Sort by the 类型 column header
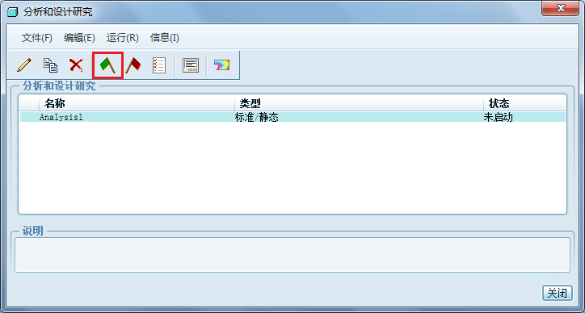 359,102
